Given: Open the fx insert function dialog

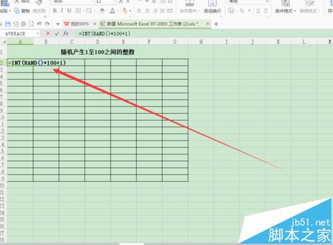Looking at the screenshot, I should (x=66, y=33).
